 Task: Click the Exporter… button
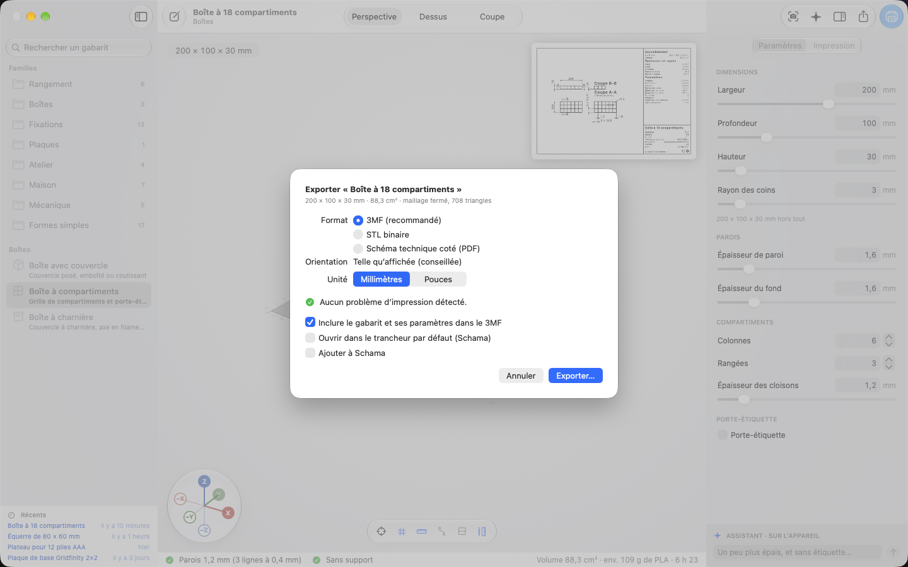pyautogui.click(x=576, y=375)
